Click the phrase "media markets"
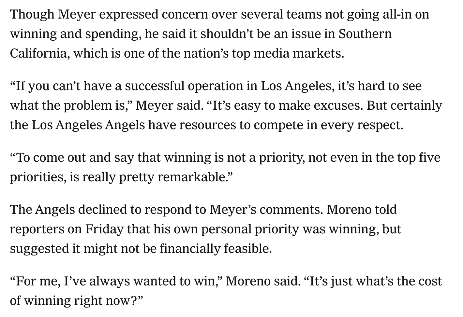This screenshot has width=463, height=317. [298, 53]
